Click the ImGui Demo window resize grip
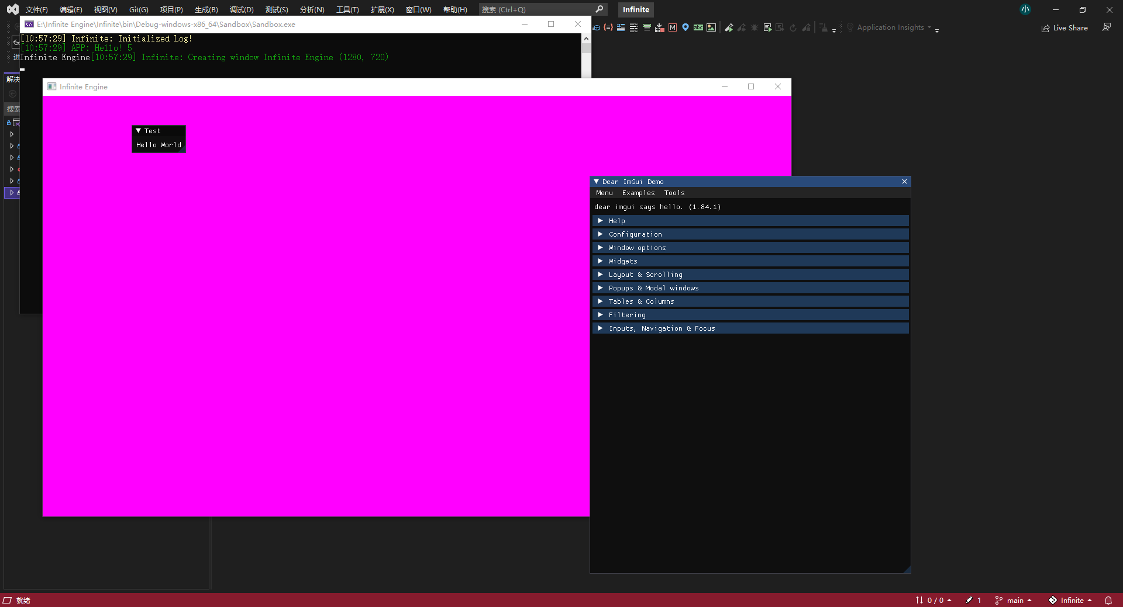The image size is (1123, 607). (907, 570)
